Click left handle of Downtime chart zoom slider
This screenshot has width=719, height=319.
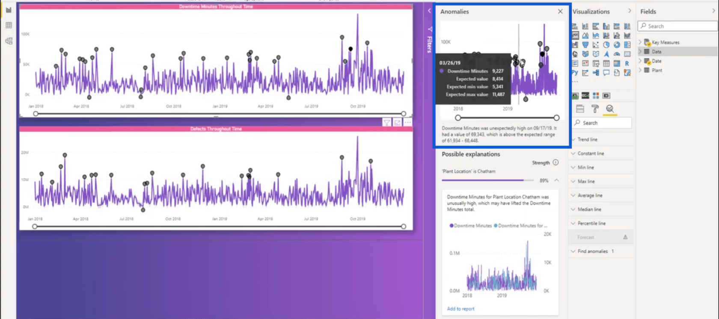pos(36,114)
